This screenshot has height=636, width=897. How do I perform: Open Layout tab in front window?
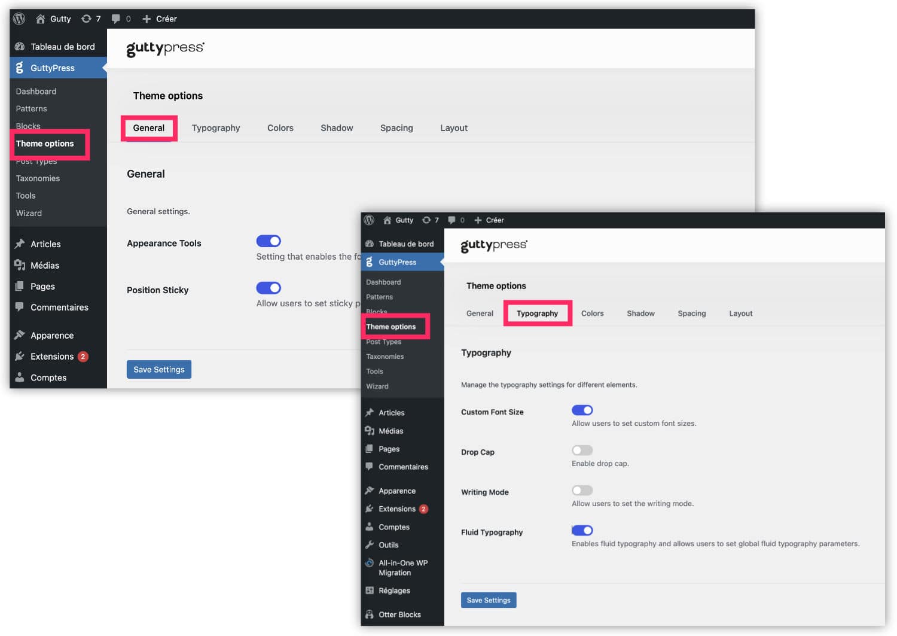[740, 314]
